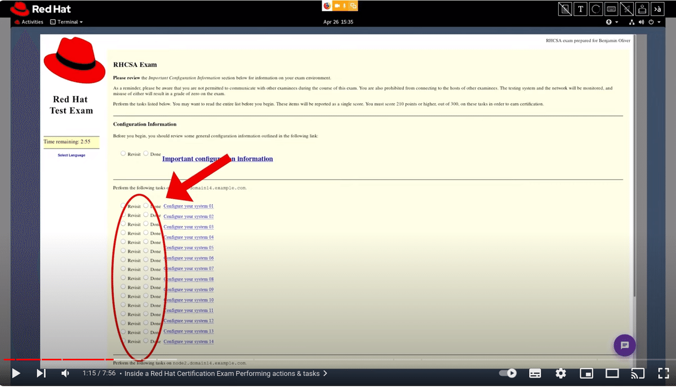
Task: Mark Configure your system 14 as Revisit
Action: pyautogui.click(x=123, y=341)
